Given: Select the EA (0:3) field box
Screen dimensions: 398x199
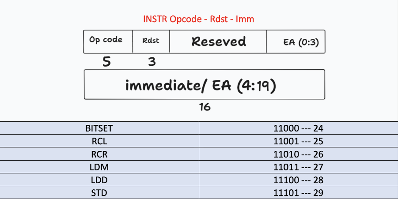Looking at the screenshot, I should click(x=296, y=41).
